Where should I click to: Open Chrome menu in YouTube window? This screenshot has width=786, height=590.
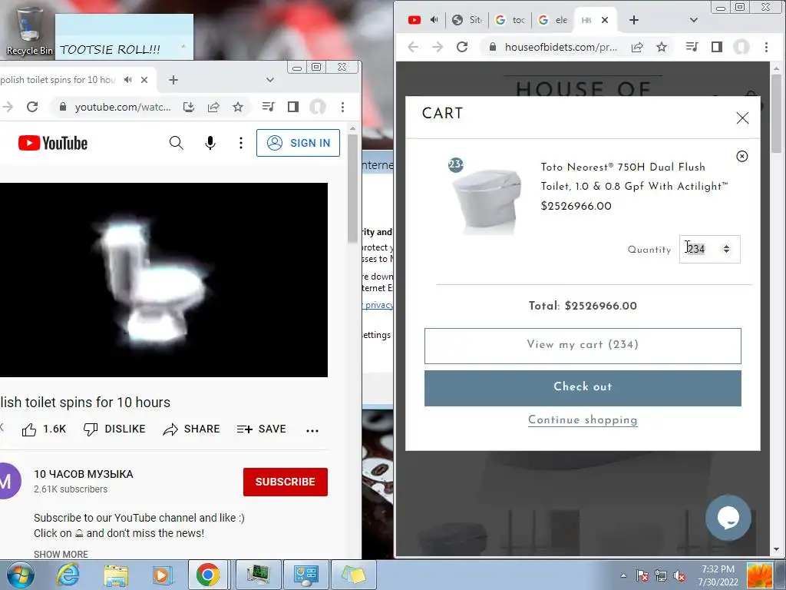pyautogui.click(x=342, y=107)
